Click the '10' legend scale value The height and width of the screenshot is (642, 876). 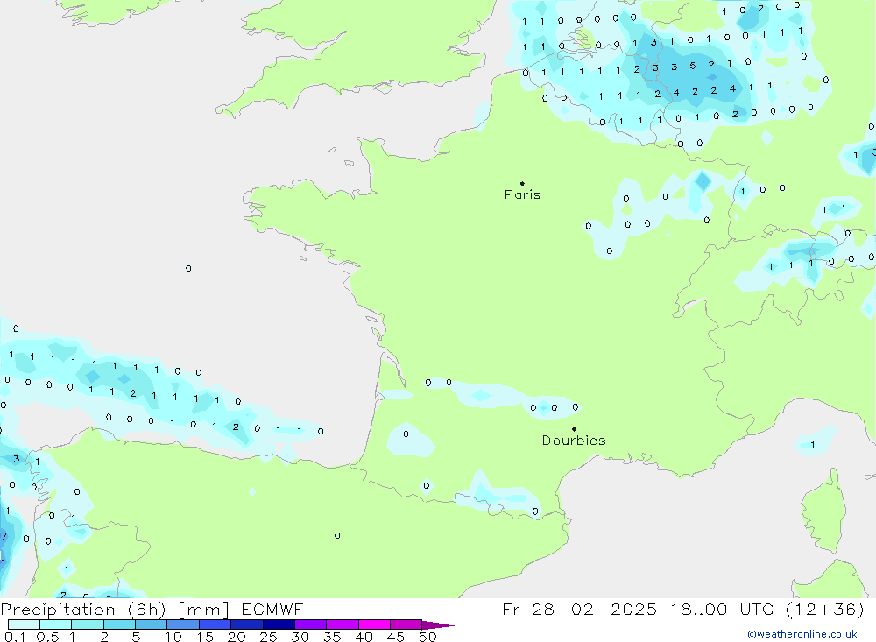(173, 637)
